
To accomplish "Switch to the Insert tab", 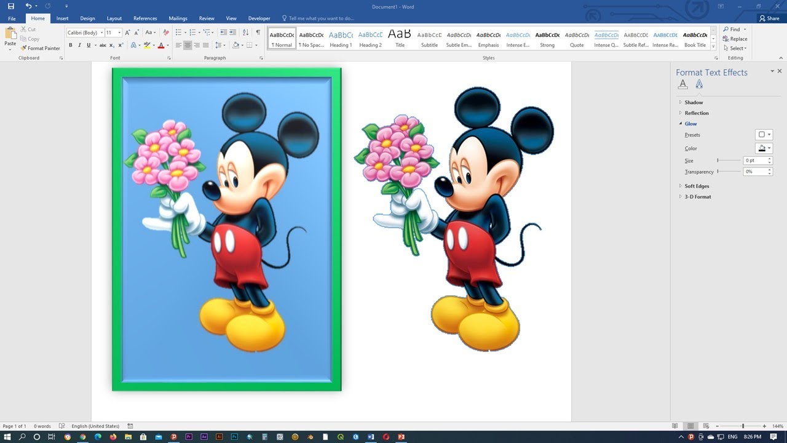I will point(63,18).
